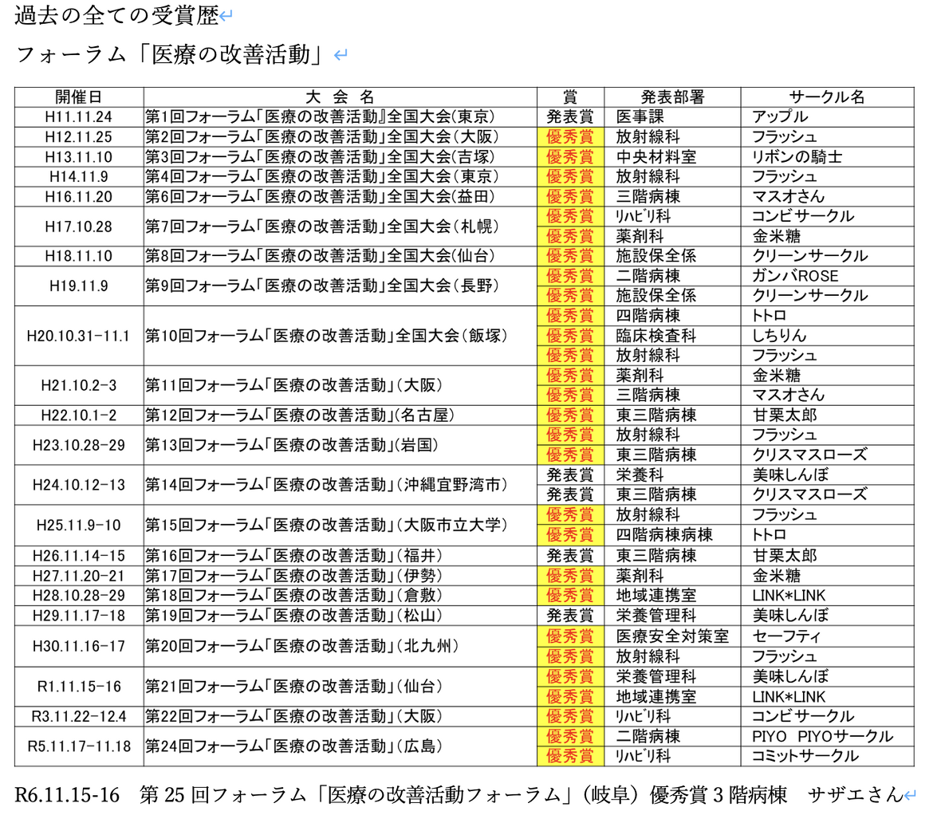Click the 臨床検査科 department cell
The width and height of the screenshot is (941, 819).
(656, 336)
